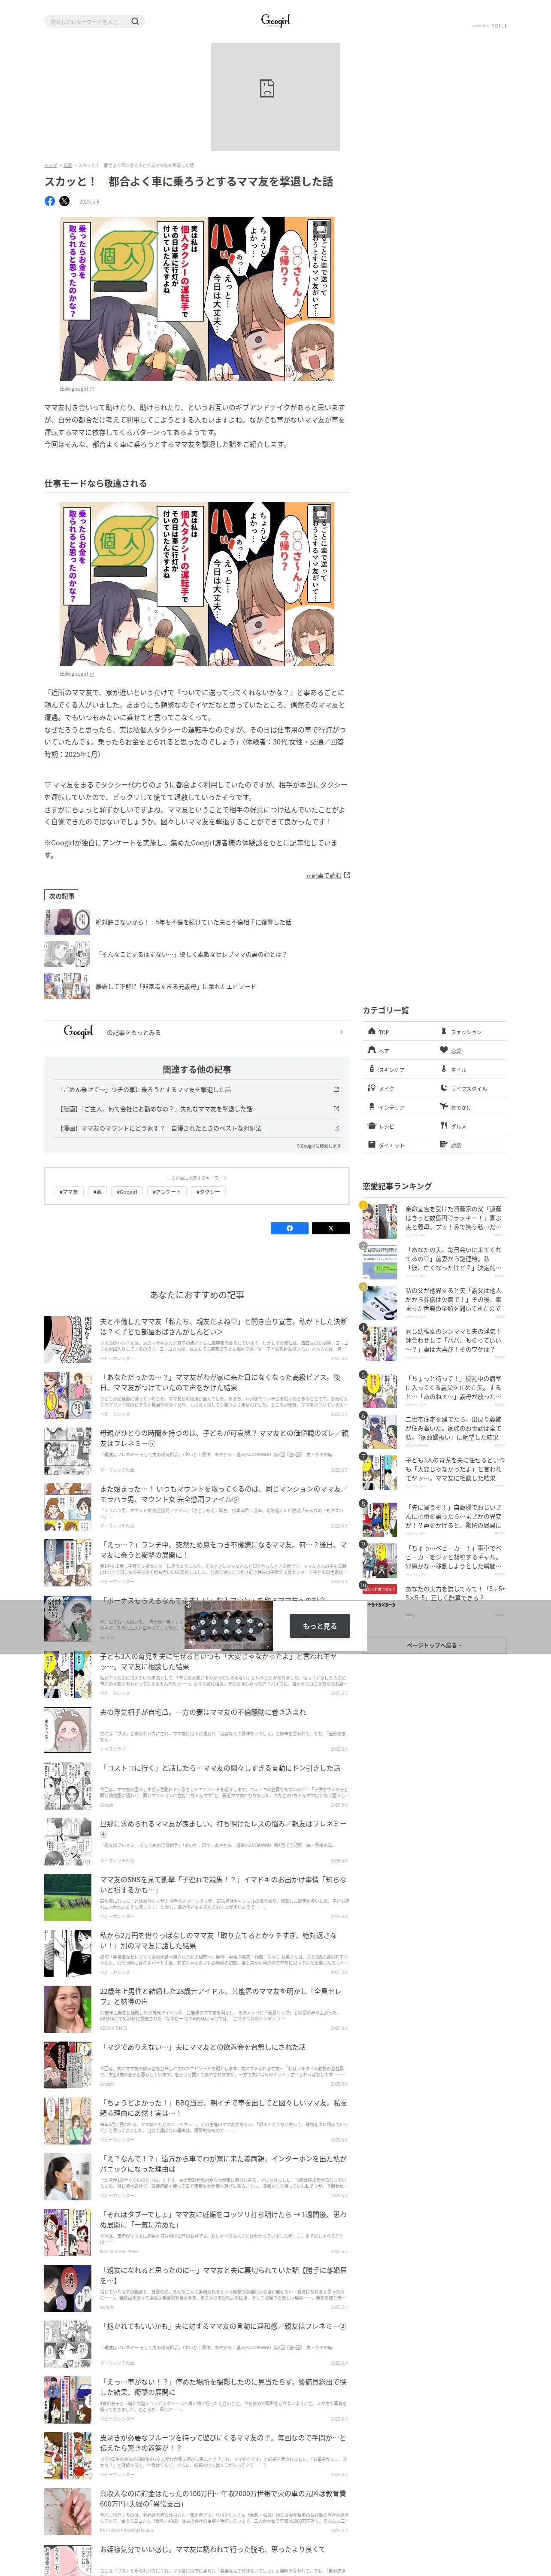The height and width of the screenshot is (2576, 551).
Task: Click 元記事で読む link
Action: pyautogui.click(x=323, y=875)
